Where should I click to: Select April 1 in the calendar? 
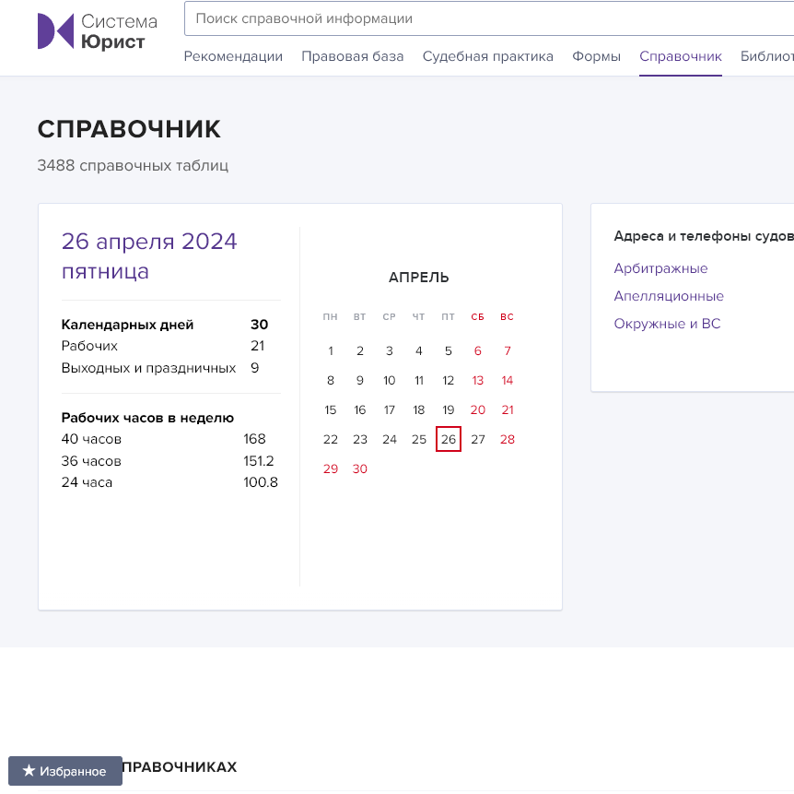coord(330,350)
